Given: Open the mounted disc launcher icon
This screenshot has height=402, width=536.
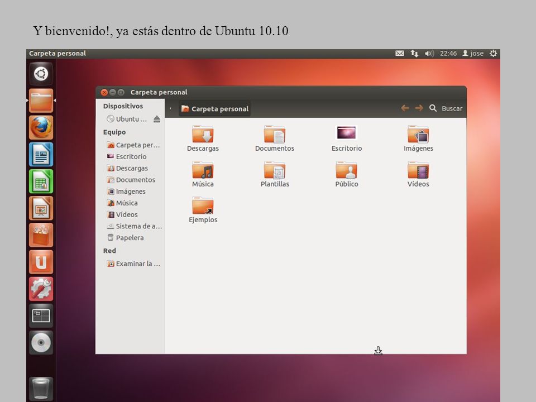Looking at the screenshot, I should tap(41, 342).
